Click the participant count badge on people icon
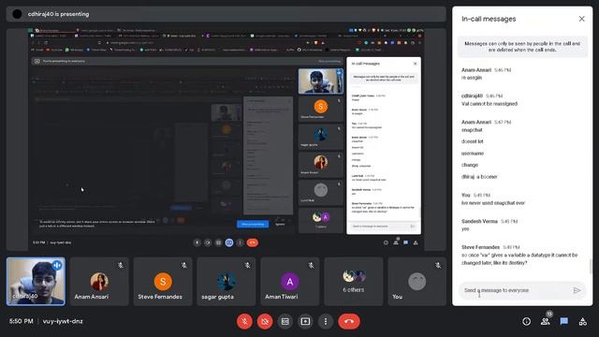599x337 pixels. click(x=549, y=314)
